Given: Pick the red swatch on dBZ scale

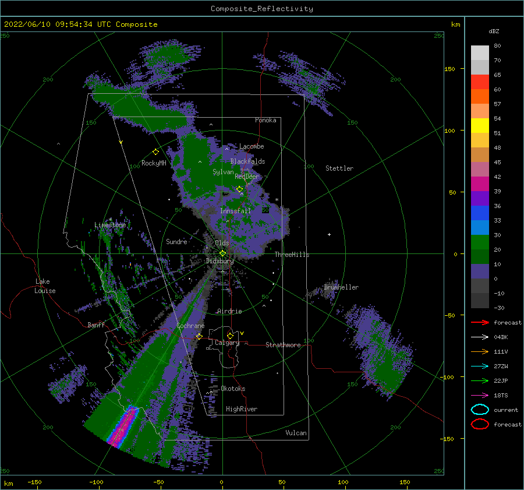Looking at the screenshot, I should (x=480, y=82).
